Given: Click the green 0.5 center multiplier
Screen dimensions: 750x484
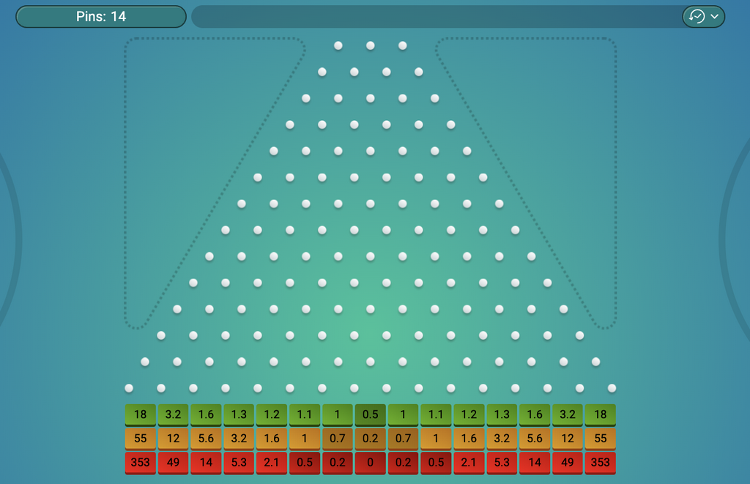Looking at the screenshot, I should click(370, 414).
